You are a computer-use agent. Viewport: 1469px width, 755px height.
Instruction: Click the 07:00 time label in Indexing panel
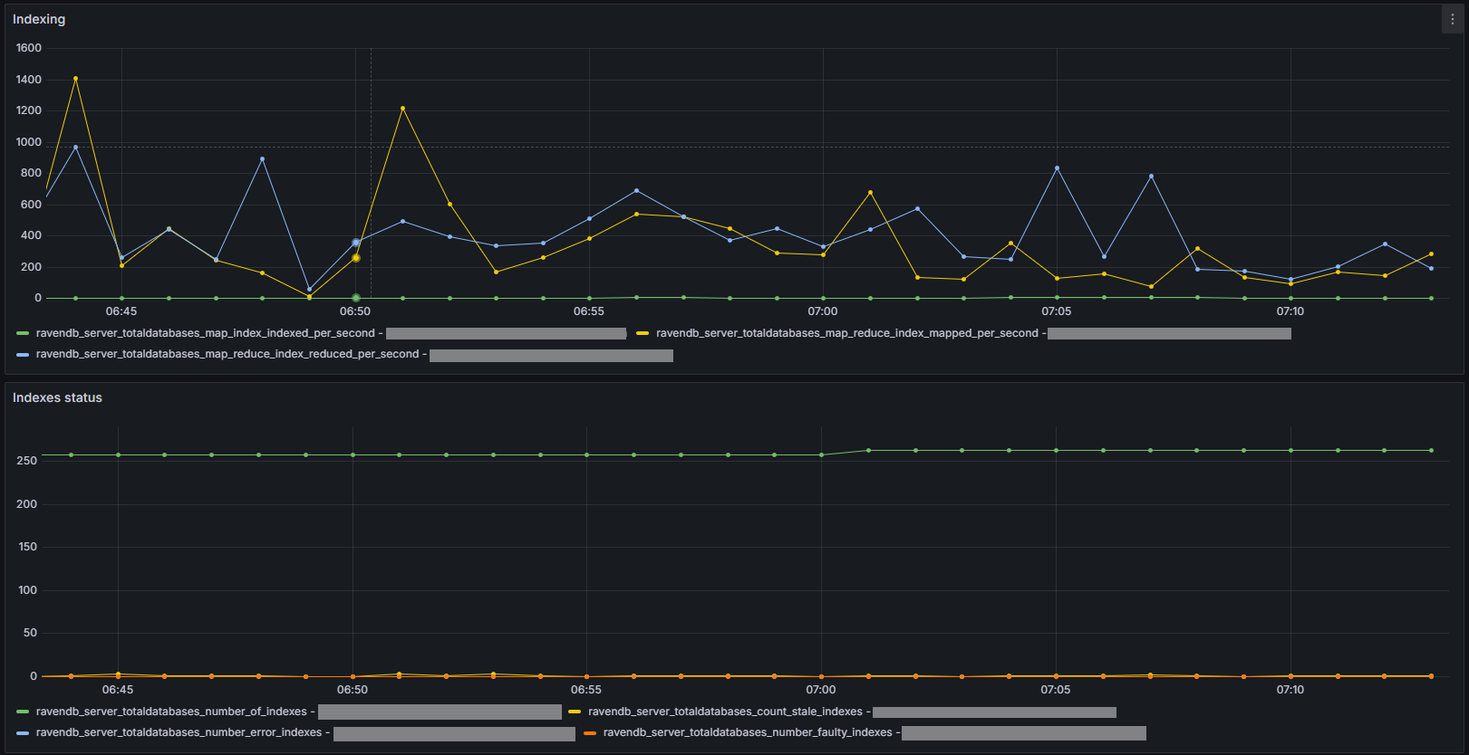pos(823,311)
